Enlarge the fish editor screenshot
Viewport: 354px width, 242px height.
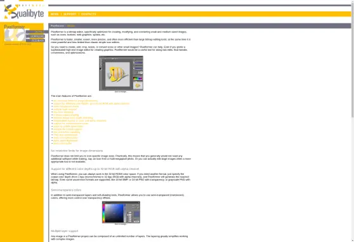(121, 73)
